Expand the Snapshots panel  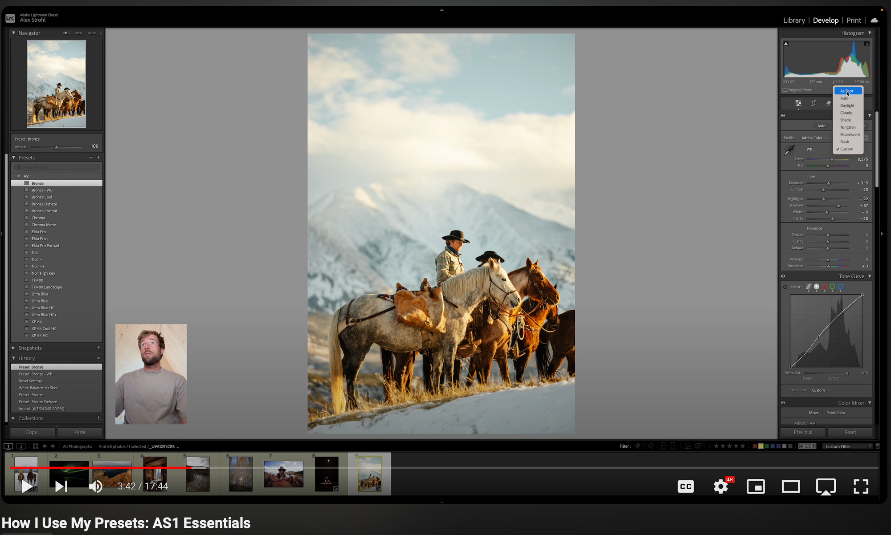coord(13,348)
